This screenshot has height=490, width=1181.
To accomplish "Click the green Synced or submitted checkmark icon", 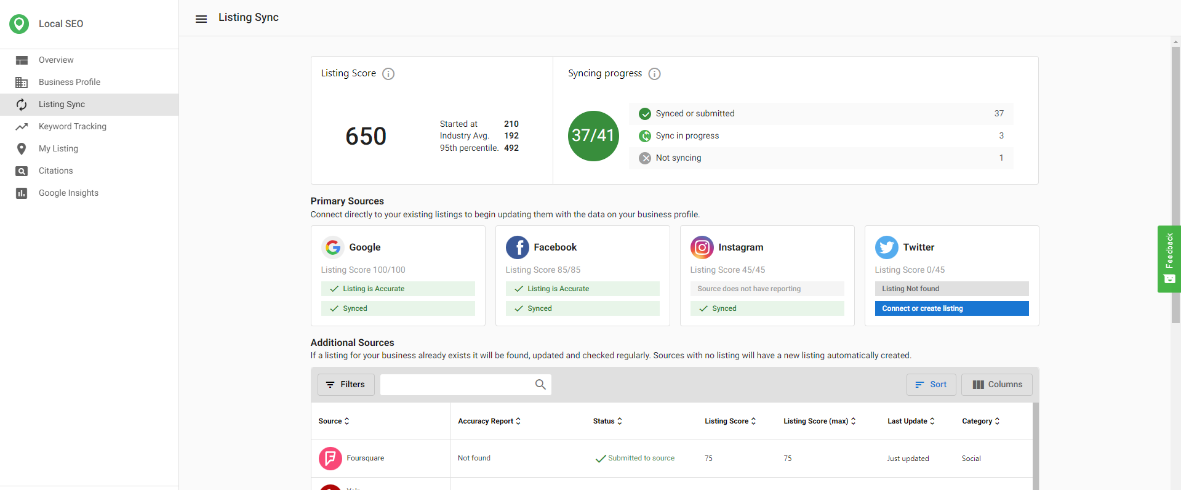I will 645,114.
